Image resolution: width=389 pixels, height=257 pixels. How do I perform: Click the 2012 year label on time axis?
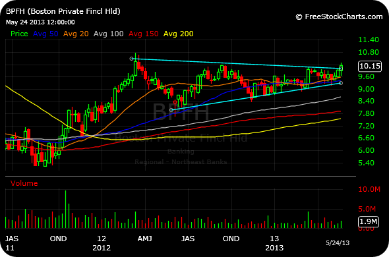102,248
